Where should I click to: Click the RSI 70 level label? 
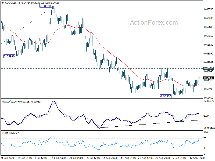point(205,138)
